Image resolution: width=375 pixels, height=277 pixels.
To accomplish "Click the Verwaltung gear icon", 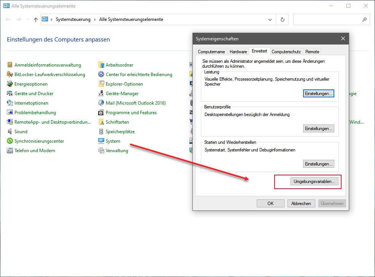I will [x=101, y=150].
